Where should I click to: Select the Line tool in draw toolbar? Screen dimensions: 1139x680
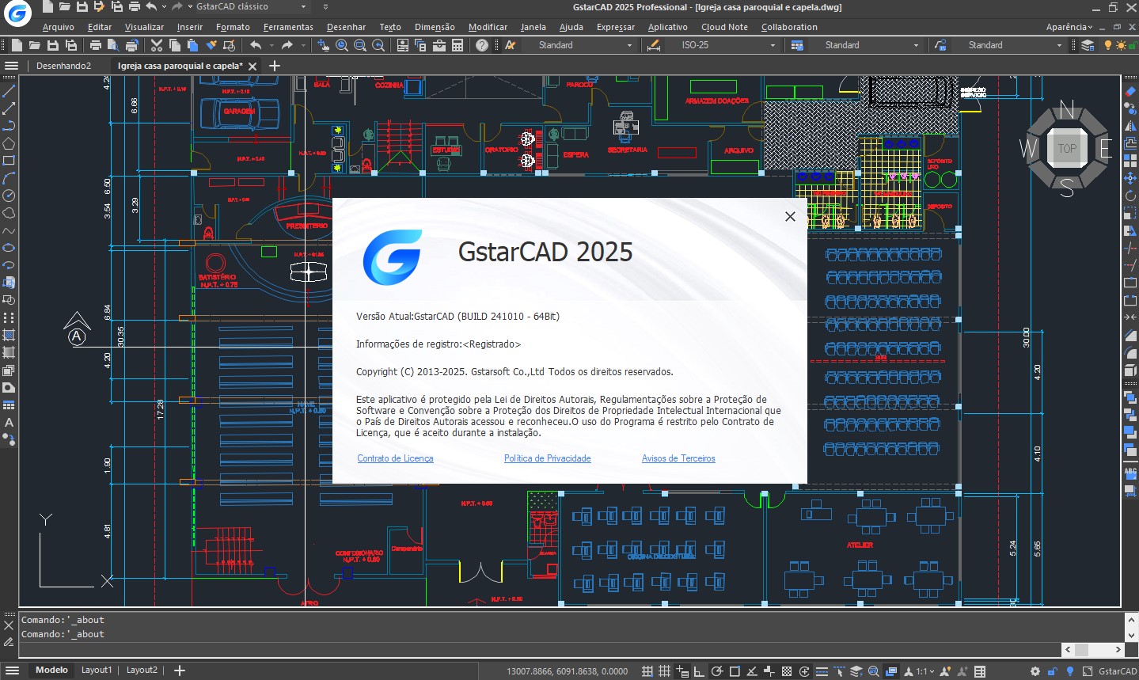tap(9, 91)
